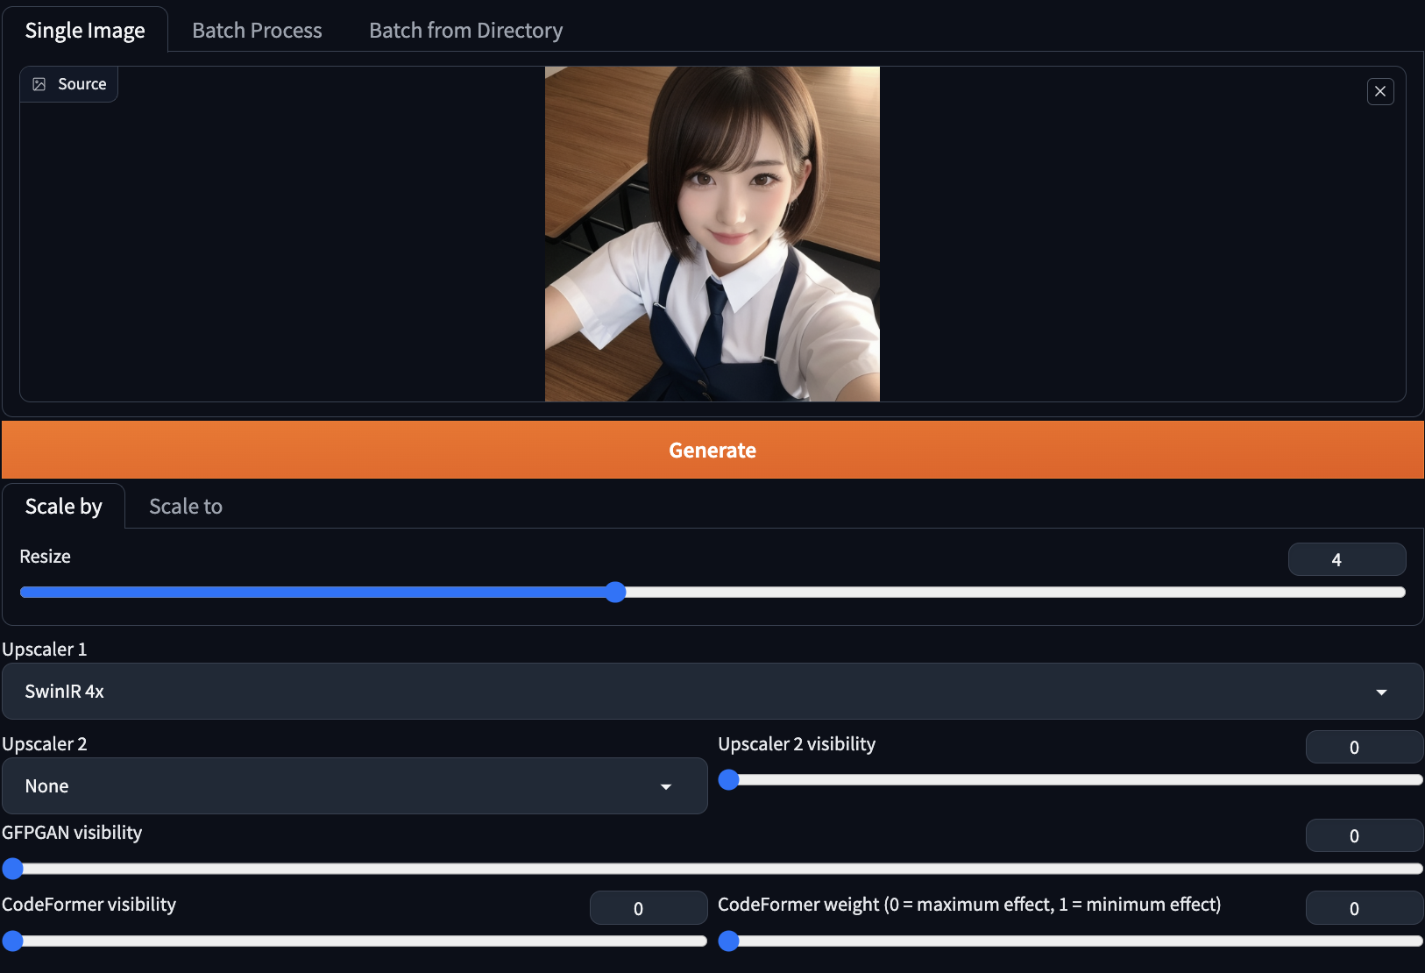Click the Generate button
1425x973 pixels.
tap(712, 450)
